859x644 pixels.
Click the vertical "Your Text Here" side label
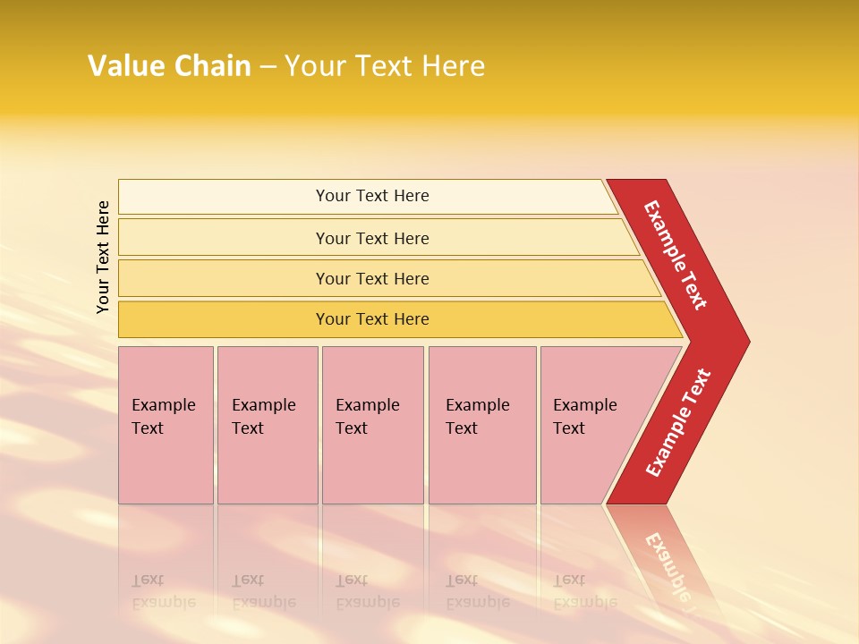[103, 258]
